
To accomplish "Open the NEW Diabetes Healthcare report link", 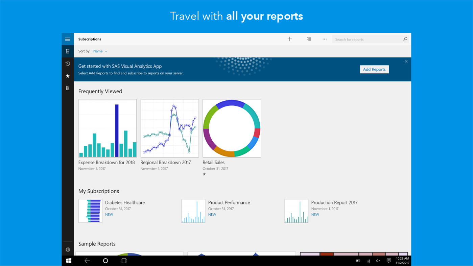I will pyautogui.click(x=109, y=214).
